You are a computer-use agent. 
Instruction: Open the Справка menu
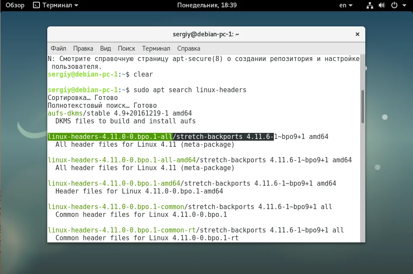coord(189,48)
